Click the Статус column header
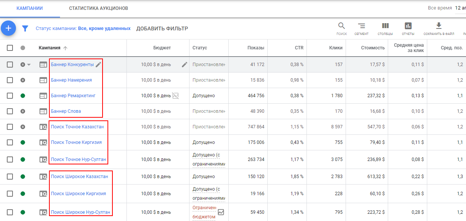This screenshot has height=221, width=466. point(200,48)
